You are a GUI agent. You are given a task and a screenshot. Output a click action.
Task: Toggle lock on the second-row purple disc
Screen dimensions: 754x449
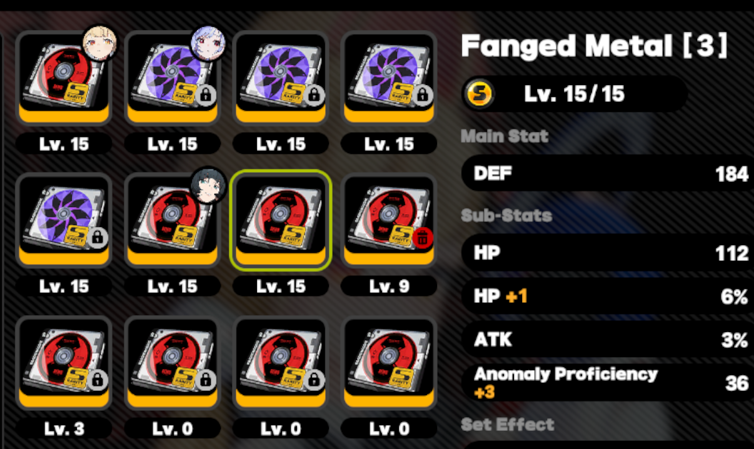point(97,238)
